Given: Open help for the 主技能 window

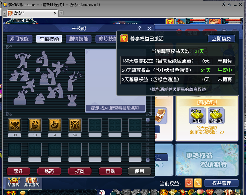Looking at the screenshot, I should click(x=140, y=28).
